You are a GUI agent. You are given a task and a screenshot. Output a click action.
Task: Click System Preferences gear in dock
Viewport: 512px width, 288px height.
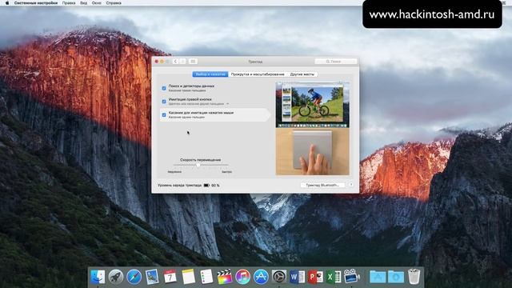(279, 277)
